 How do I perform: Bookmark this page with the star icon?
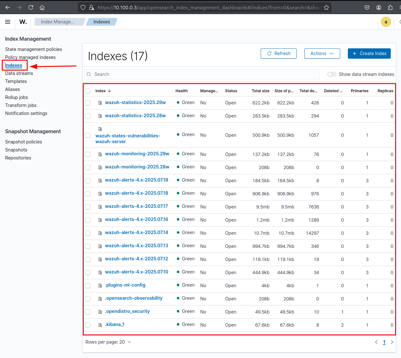click(x=326, y=7)
